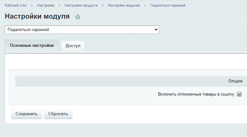This screenshot has height=137, width=247.
Task: Select the 'Основные настройки' tab
Action: coord(32,46)
